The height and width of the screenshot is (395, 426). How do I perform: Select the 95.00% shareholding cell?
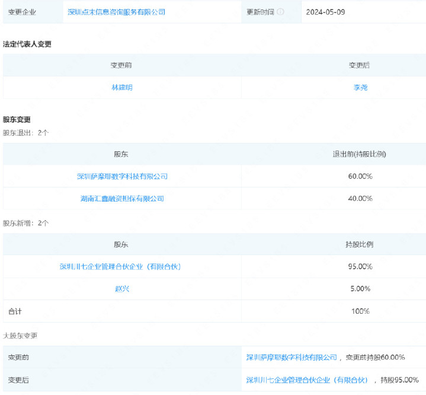point(360,267)
